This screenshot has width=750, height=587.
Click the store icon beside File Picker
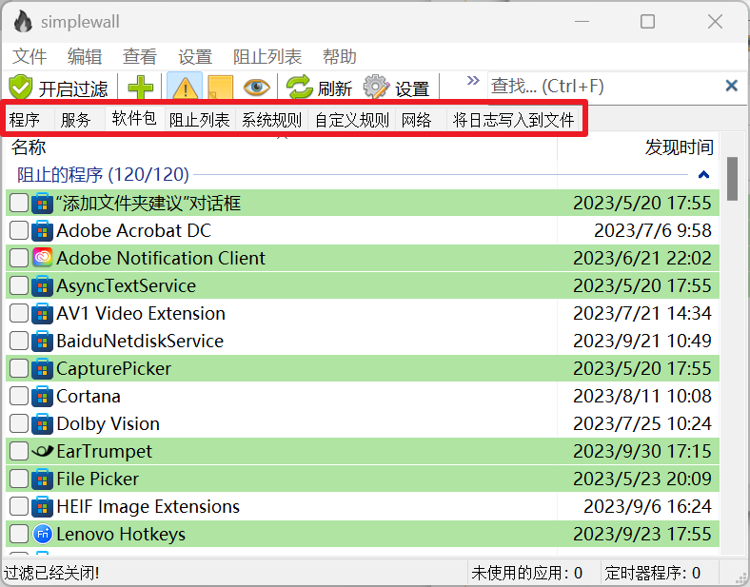point(42,479)
